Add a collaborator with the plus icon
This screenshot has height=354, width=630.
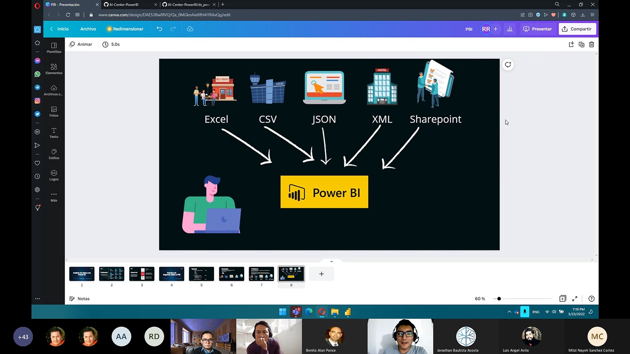point(495,29)
